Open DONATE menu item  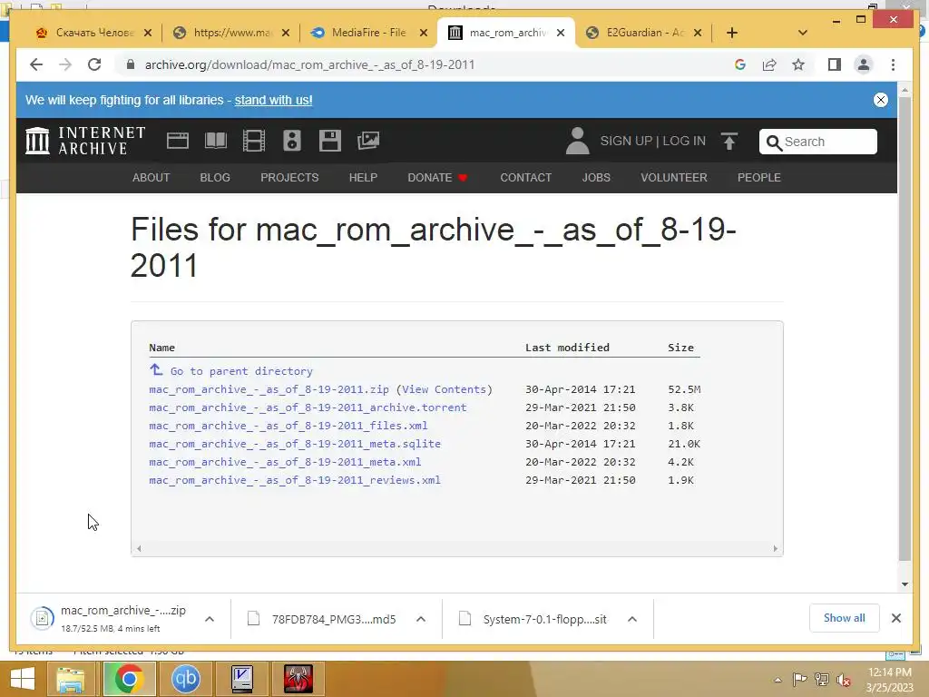pos(437,177)
